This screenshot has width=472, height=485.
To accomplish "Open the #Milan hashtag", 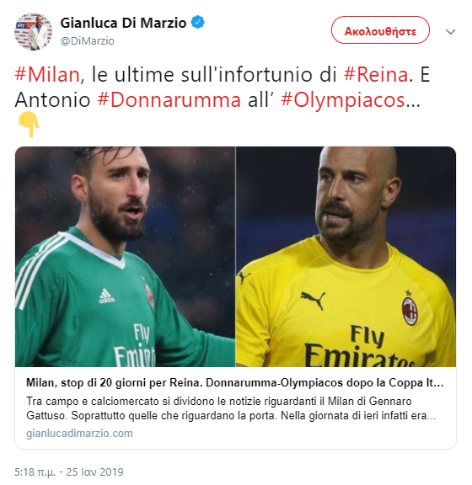I will click(47, 75).
